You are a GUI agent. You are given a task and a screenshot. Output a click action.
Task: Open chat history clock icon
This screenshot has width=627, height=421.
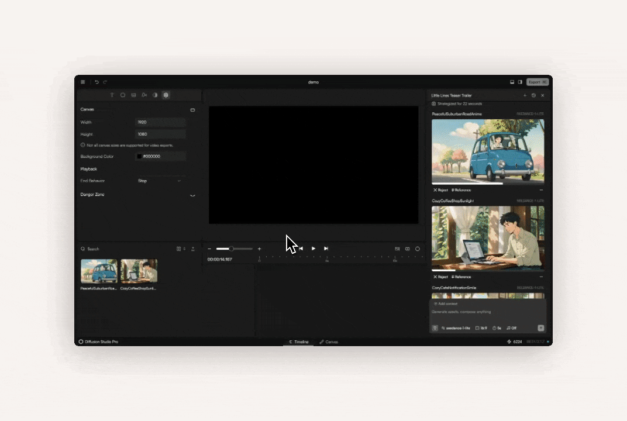click(534, 95)
